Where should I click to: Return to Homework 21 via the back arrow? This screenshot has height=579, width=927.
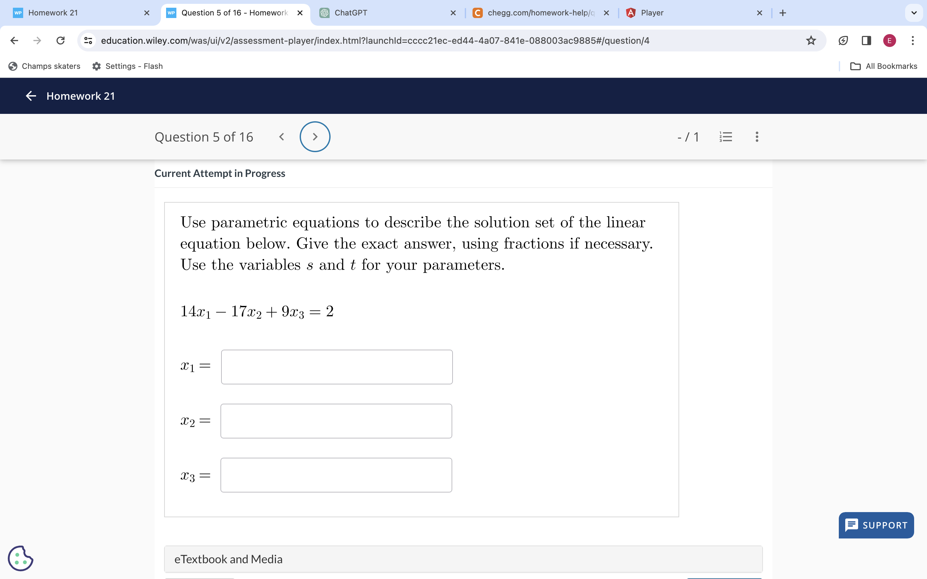31,96
